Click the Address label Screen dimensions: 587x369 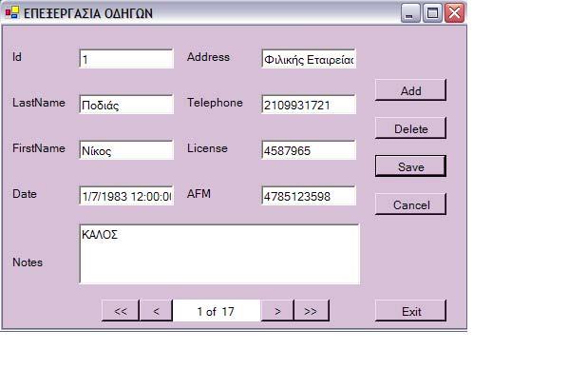208,57
